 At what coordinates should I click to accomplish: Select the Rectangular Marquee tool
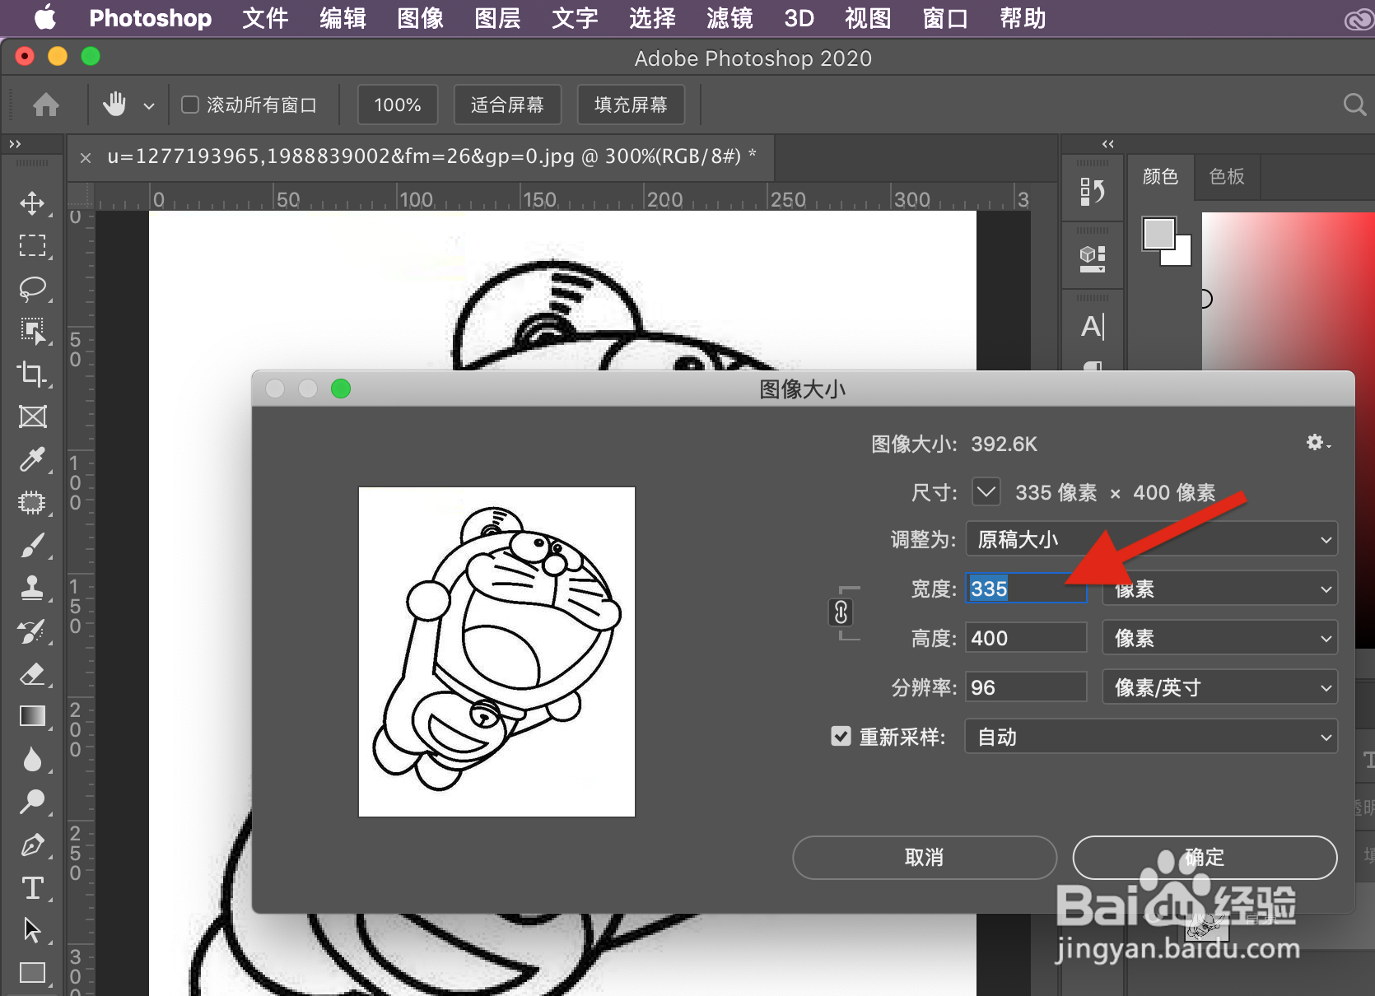click(32, 245)
